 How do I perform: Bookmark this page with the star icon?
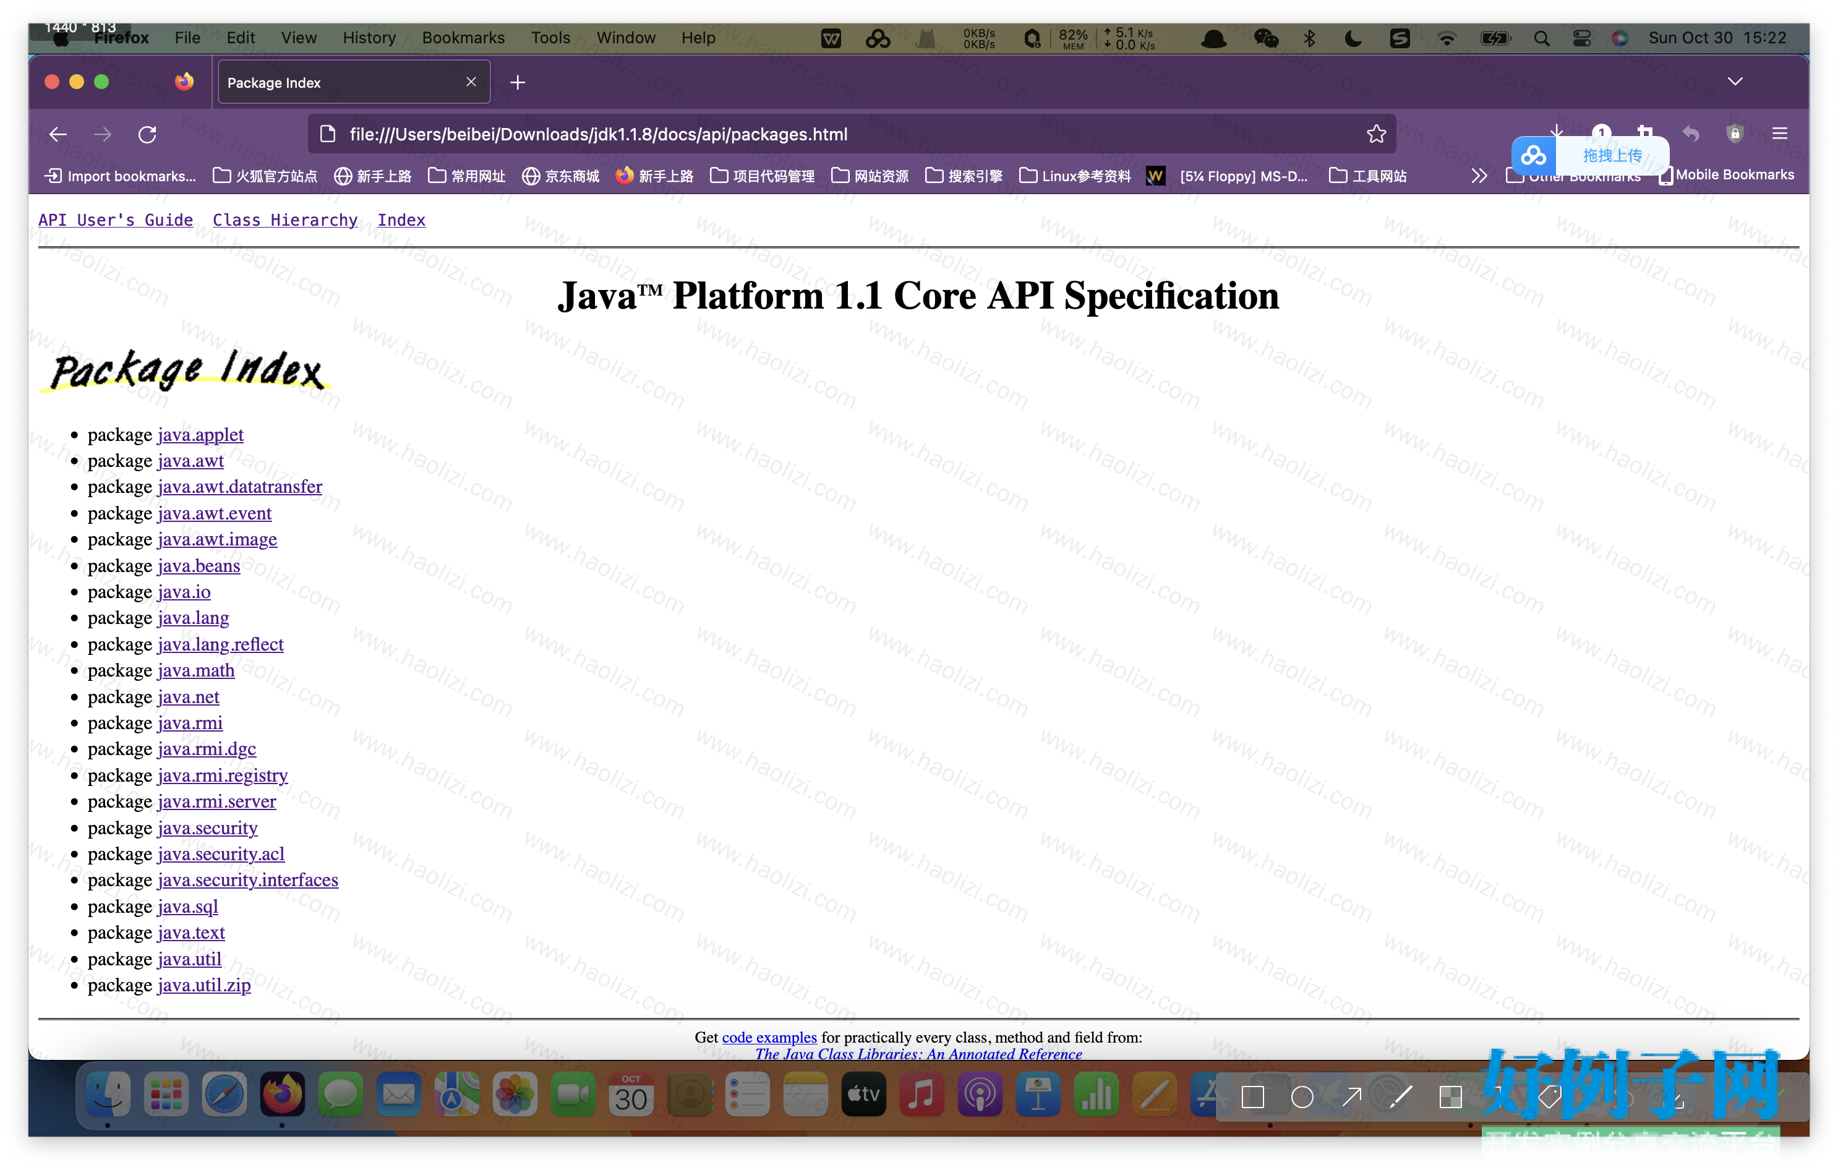click(x=1376, y=134)
